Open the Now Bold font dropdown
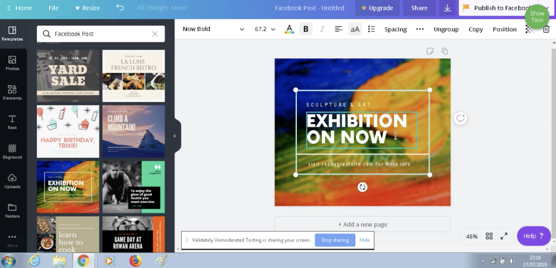The width and height of the screenshot is (556, 268). 213,29
